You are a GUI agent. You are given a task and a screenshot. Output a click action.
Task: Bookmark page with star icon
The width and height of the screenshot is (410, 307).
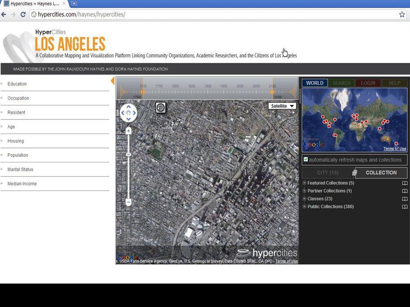[x=402, y=14]
